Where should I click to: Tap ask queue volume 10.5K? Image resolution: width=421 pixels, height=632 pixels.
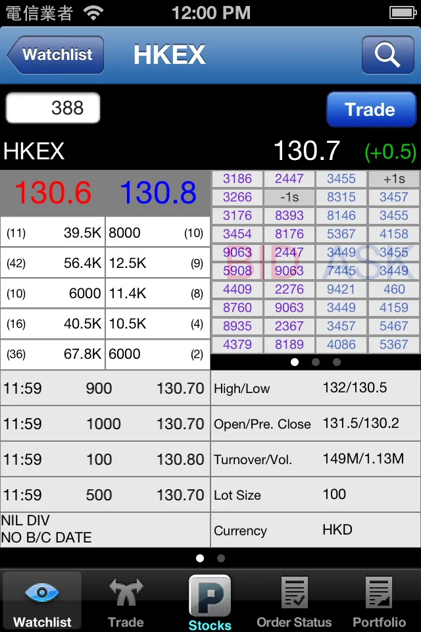click(128, 324)
